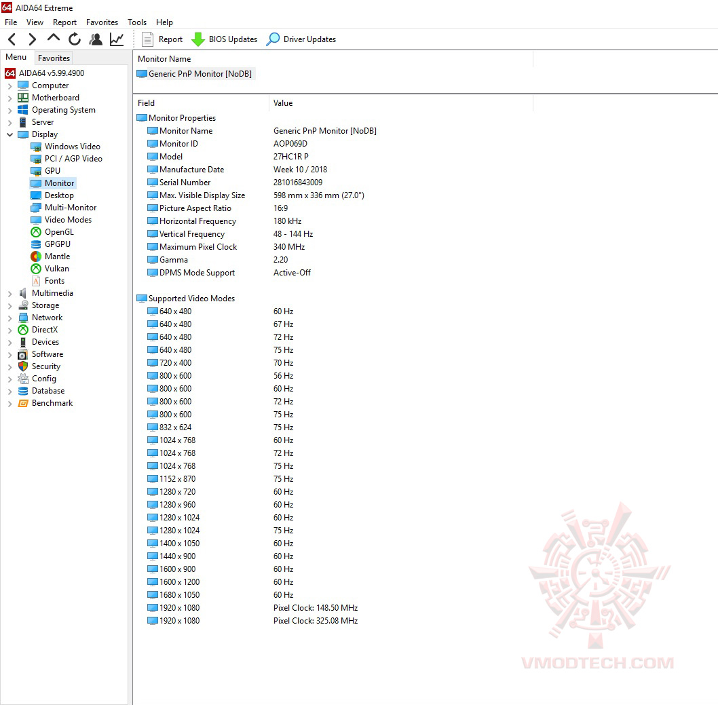
Task: Navigate up one level with the up arrow icon
Action: pyautogui.click(x=54, y=38)
